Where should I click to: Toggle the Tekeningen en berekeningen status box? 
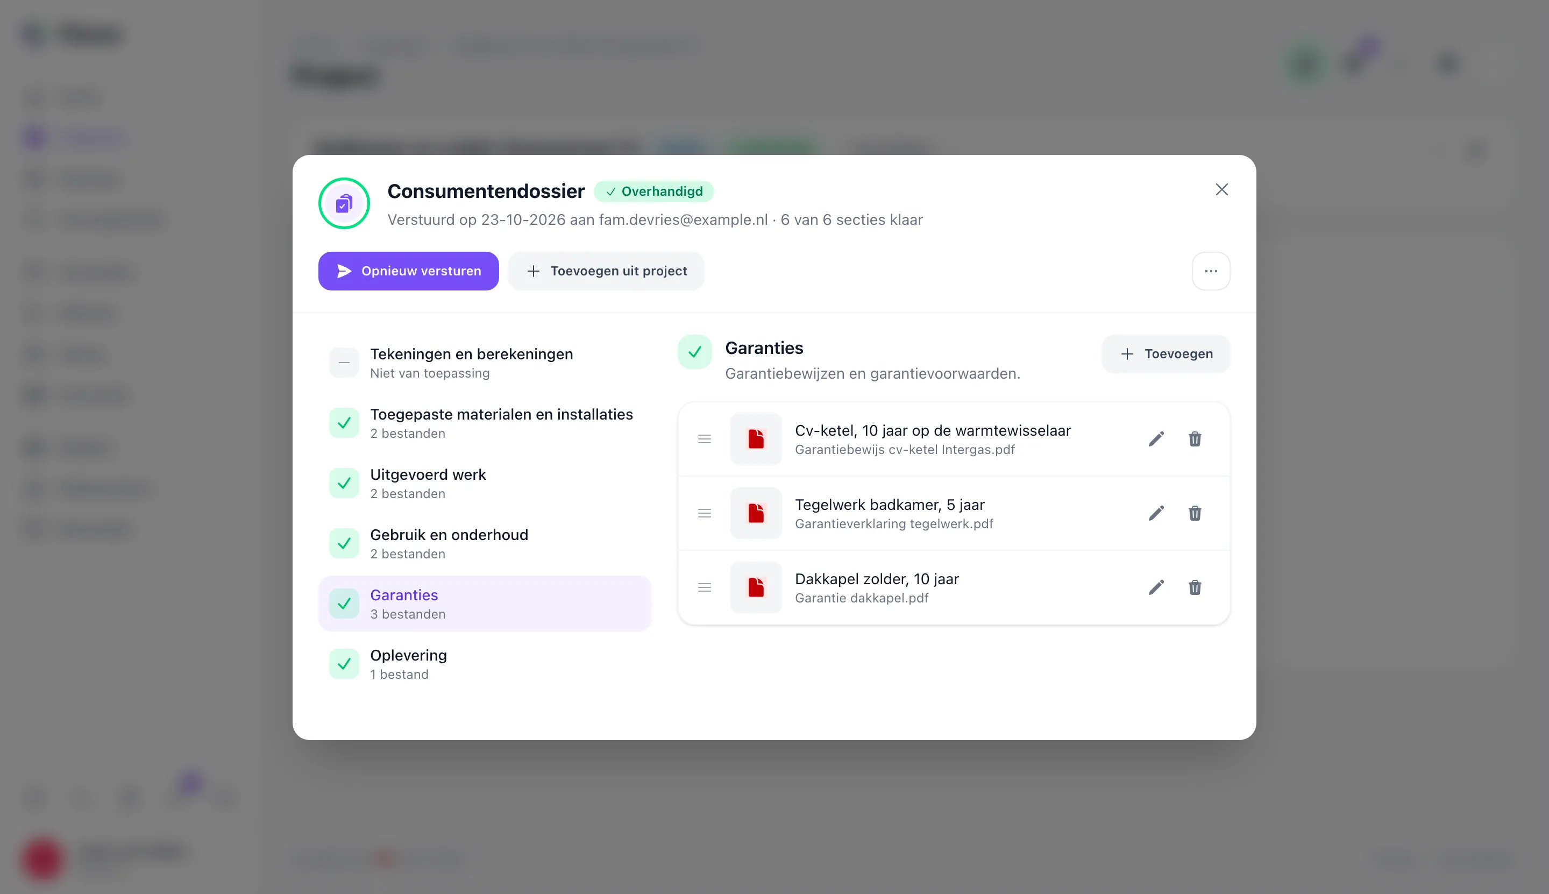click(344, 362)
